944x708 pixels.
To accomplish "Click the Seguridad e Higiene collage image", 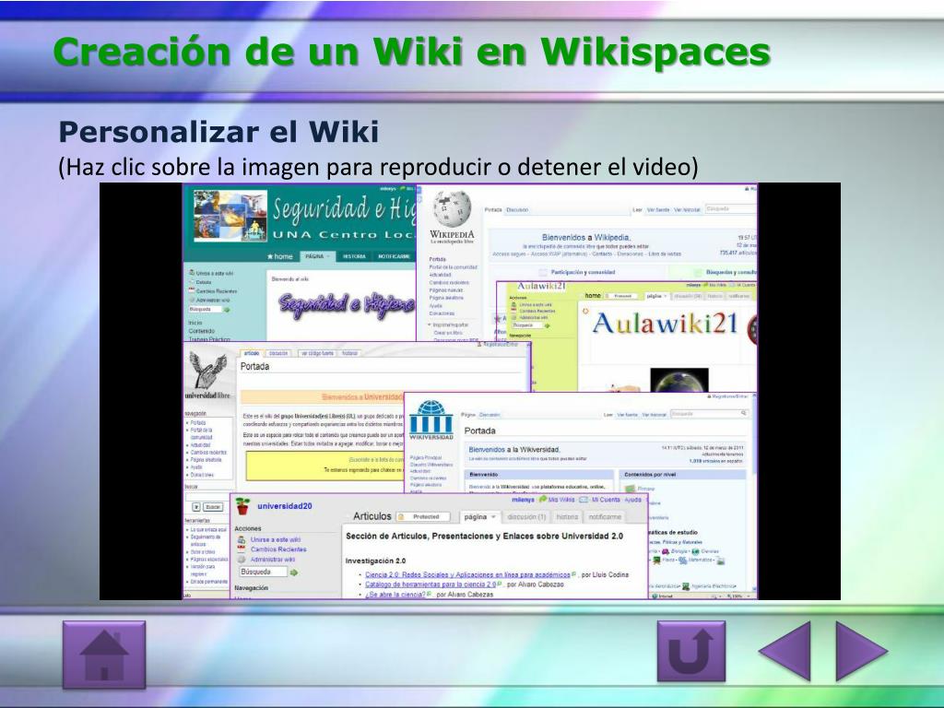I will [230, 215].
